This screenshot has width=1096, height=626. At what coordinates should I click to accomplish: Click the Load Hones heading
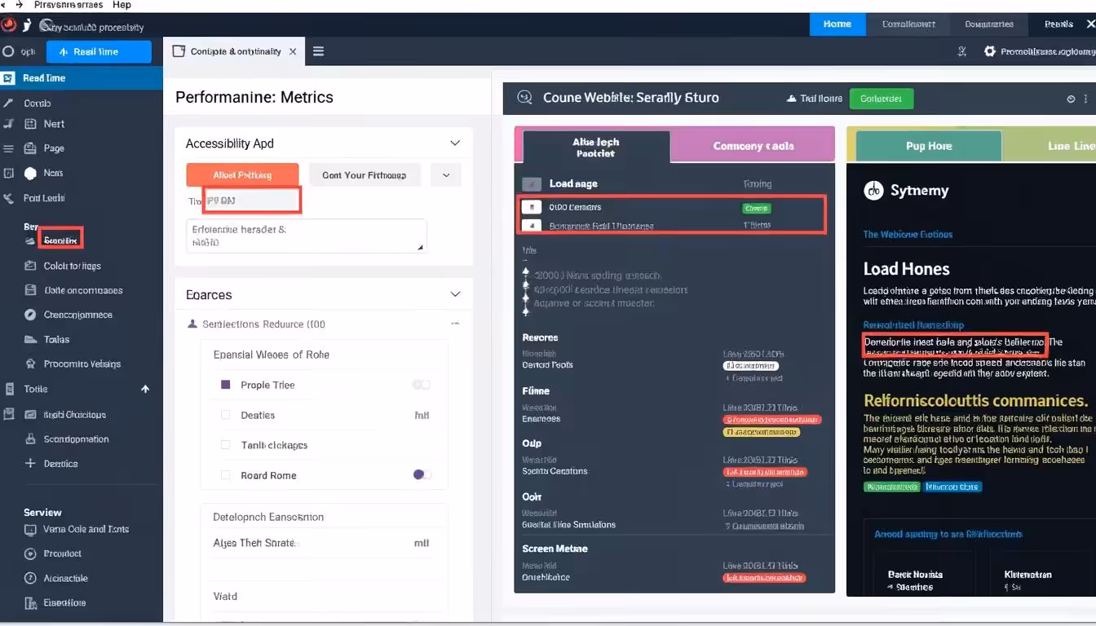click(x=907, y=269)
